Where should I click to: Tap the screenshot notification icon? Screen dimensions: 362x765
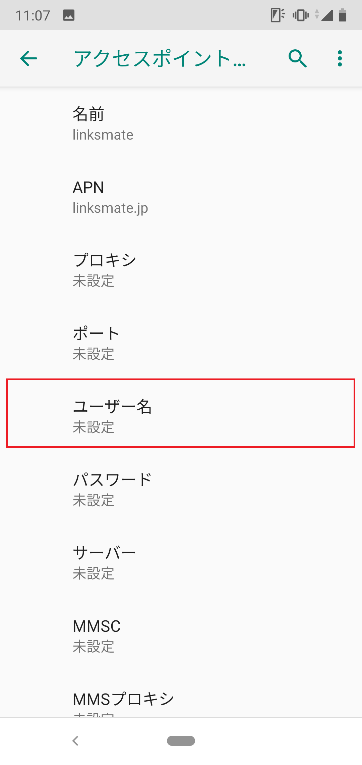click(x=68, y=15)
